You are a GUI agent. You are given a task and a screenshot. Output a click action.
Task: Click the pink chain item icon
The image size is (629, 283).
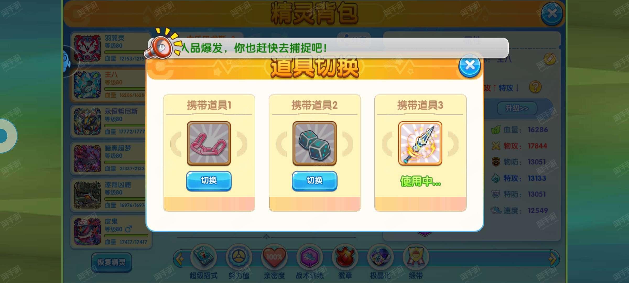209,143
